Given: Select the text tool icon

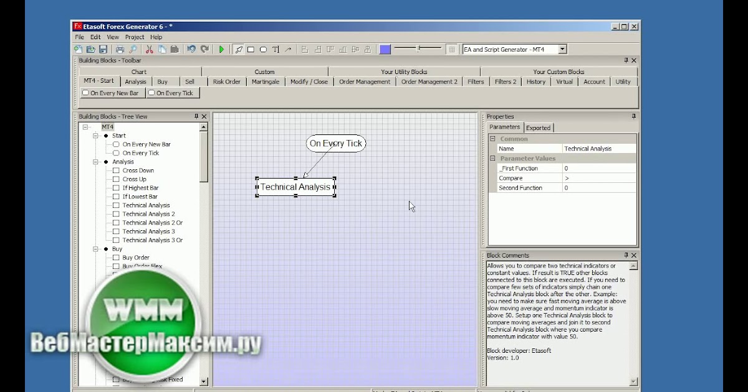Looking at the screenshot, I should [x=276, y=49].
